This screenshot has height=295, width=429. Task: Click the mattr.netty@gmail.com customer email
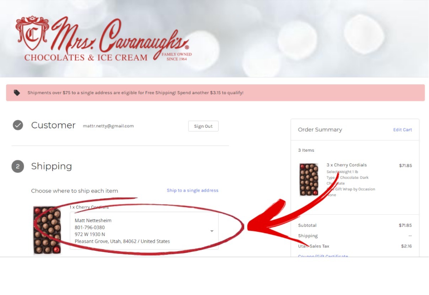(108, 126)
